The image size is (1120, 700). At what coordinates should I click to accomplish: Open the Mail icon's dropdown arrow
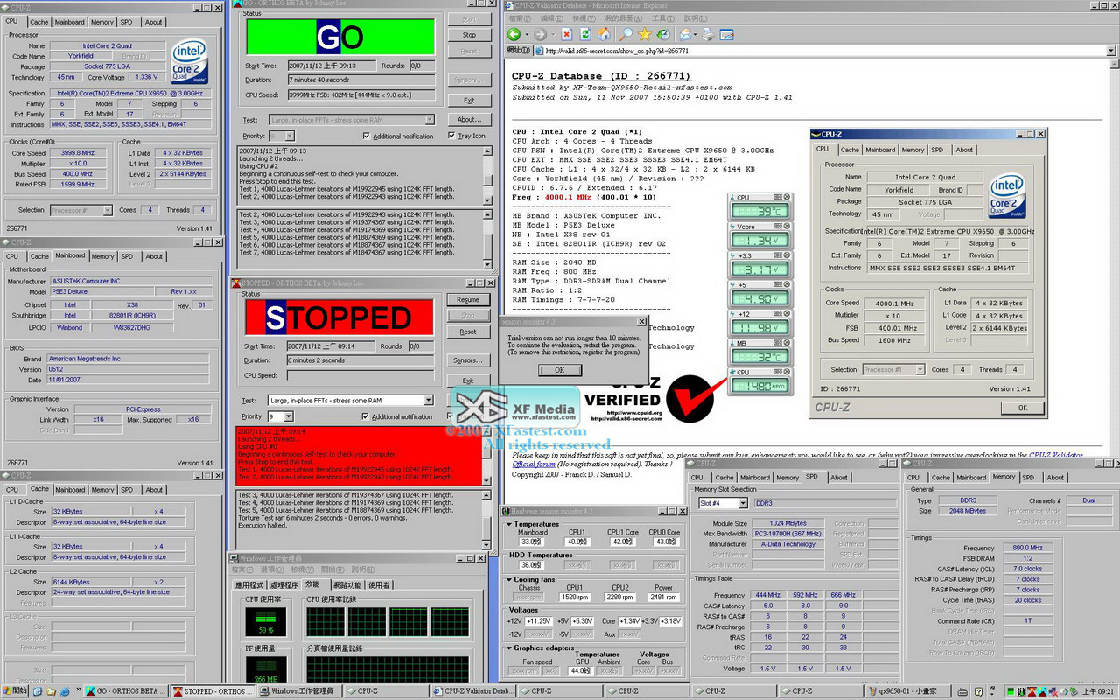696,34
